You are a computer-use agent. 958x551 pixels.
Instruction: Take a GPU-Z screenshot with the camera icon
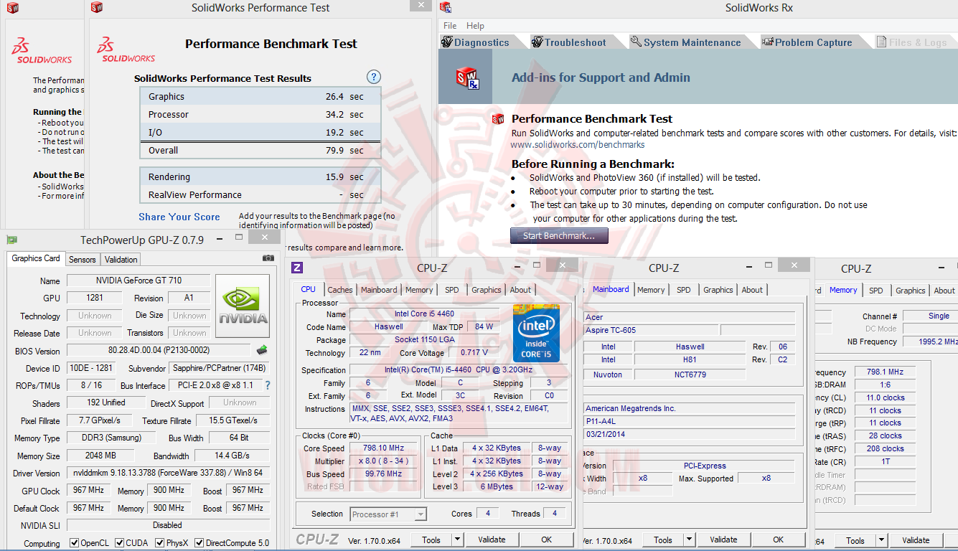tap(268, 258)
